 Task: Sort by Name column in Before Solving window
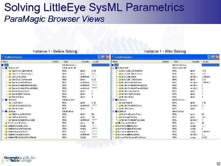coord(26,62)
